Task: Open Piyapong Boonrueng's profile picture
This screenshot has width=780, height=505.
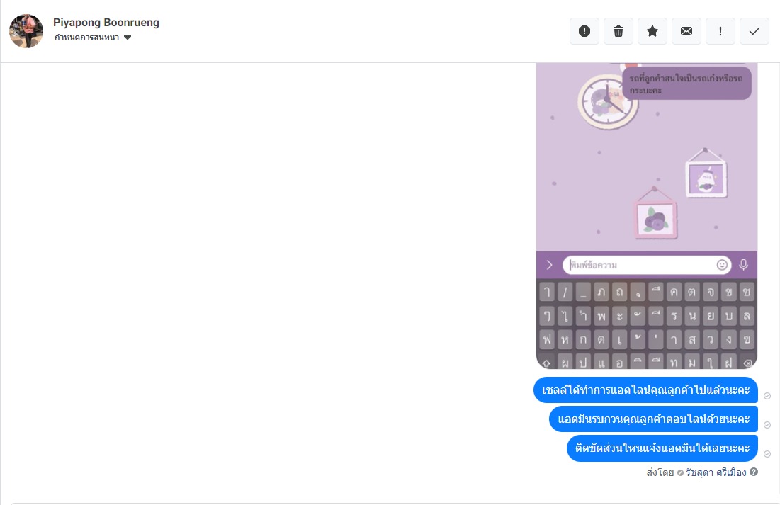Action: [26, 31]
